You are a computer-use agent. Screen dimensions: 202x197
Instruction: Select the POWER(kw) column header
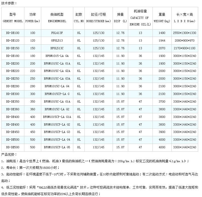click(x=33, y=18)
